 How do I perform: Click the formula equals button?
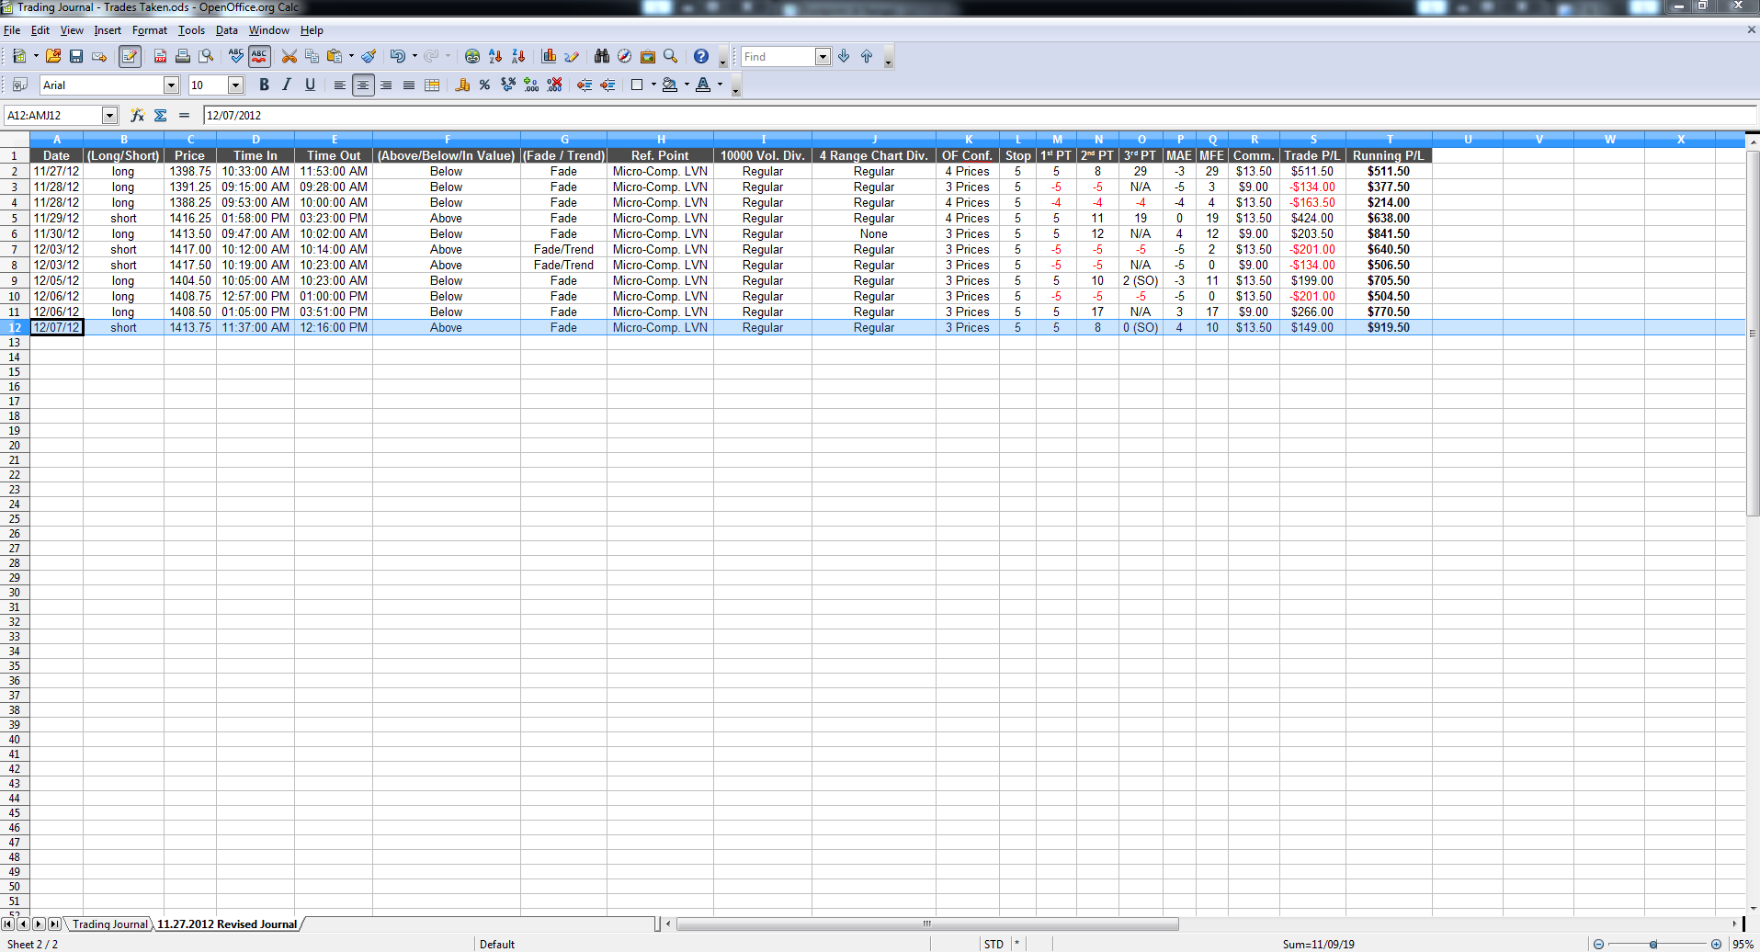coord(184,115)
